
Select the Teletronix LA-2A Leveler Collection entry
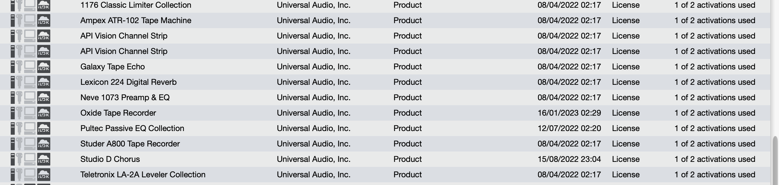tap(143, 175)
